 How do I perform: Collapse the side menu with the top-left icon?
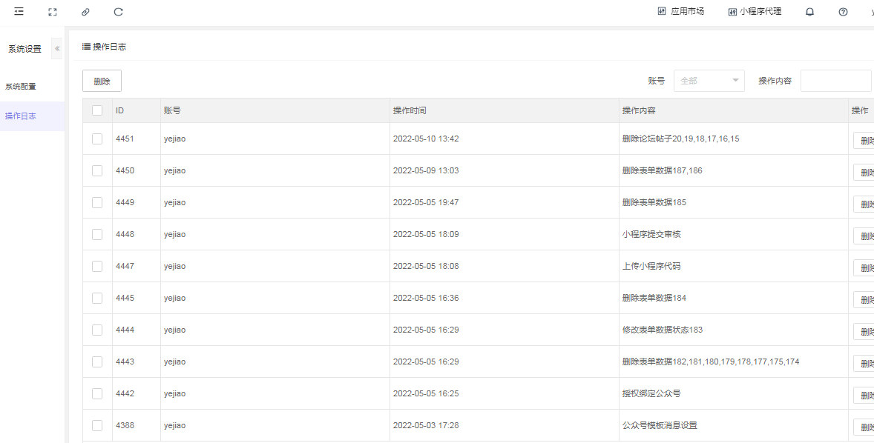click(19, 12)
